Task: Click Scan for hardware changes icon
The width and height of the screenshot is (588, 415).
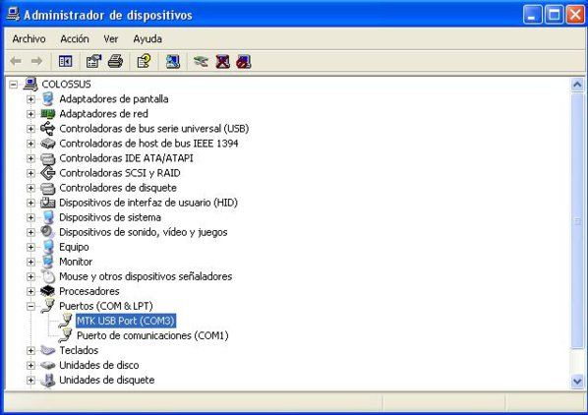Action: click(172, 61)
